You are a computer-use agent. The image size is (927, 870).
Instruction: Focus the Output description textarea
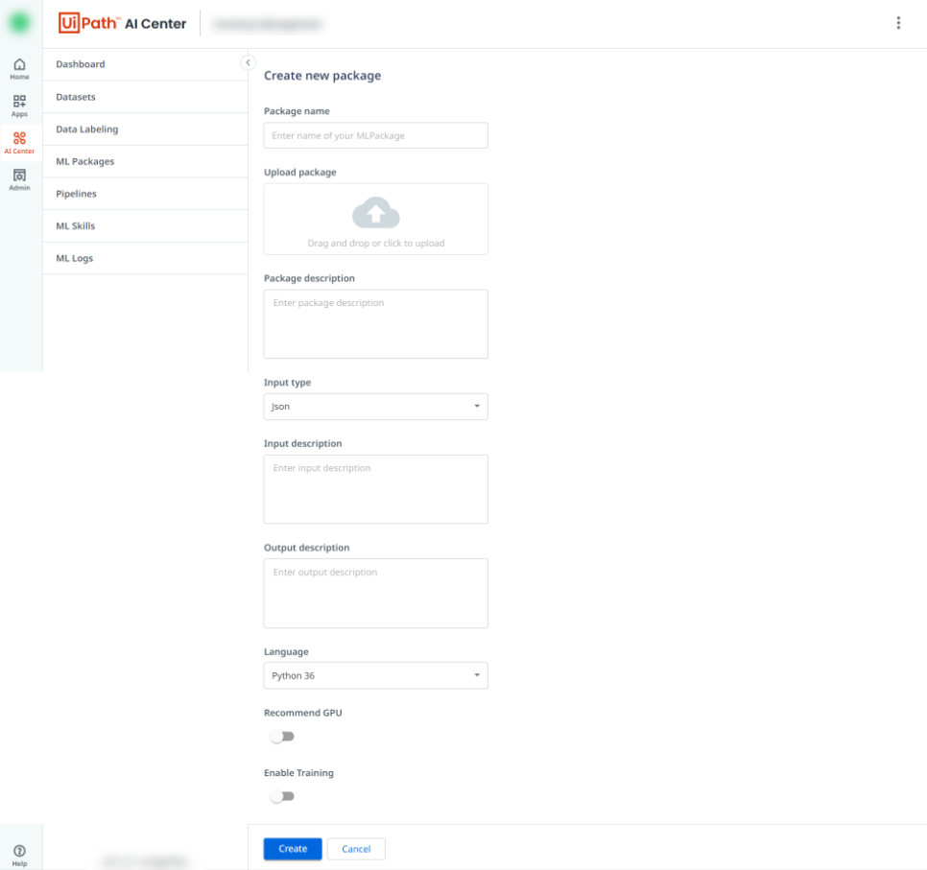click(376, 594)
